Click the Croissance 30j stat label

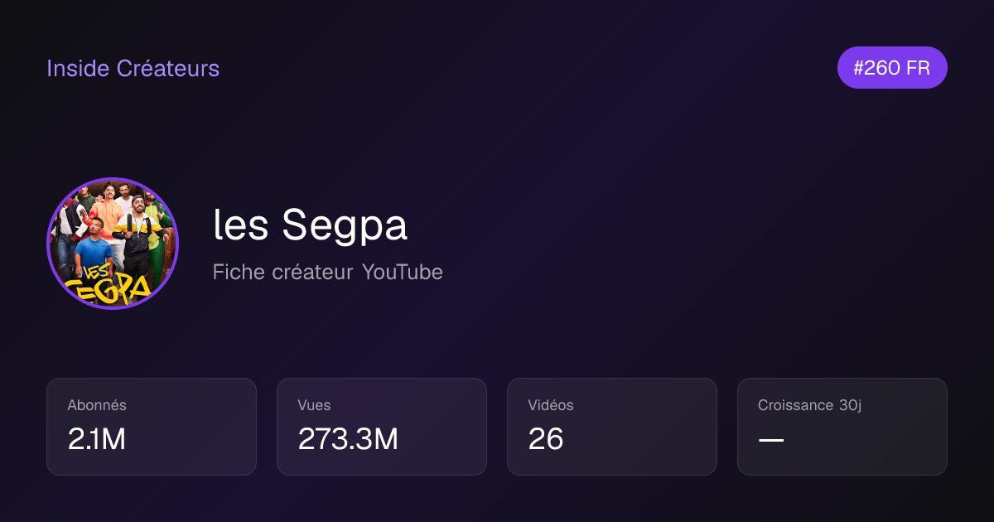pyautogui.click(x=810, y=405)
